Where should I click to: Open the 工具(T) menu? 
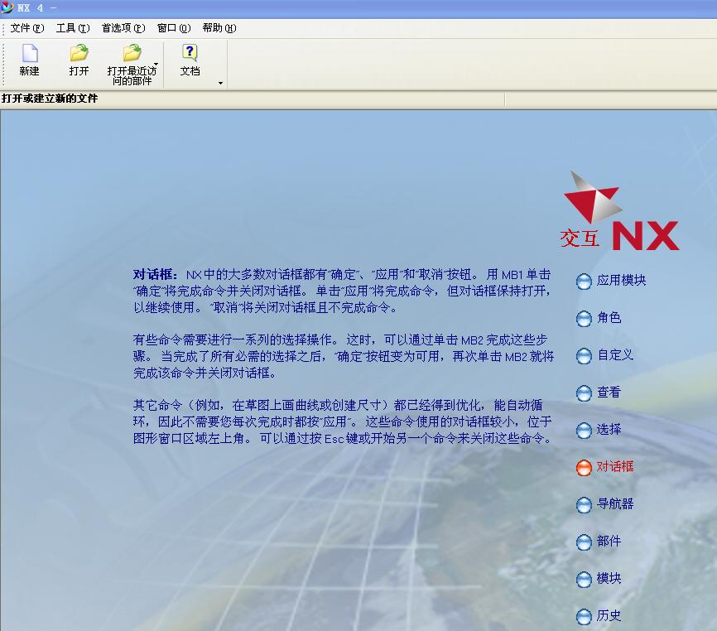coord(73,28)
